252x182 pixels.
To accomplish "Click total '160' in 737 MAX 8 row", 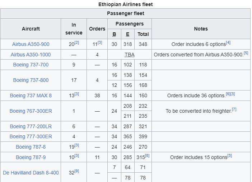I will tap(143, 95).
